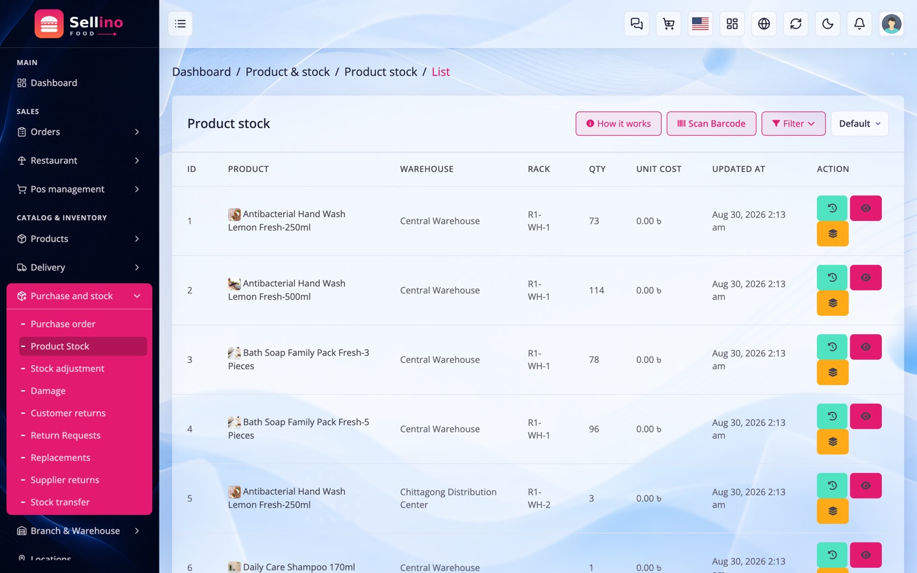Click the pink eye button for ID 3
This screenshot has height=573, width=917.
click(x=865, y=347)
